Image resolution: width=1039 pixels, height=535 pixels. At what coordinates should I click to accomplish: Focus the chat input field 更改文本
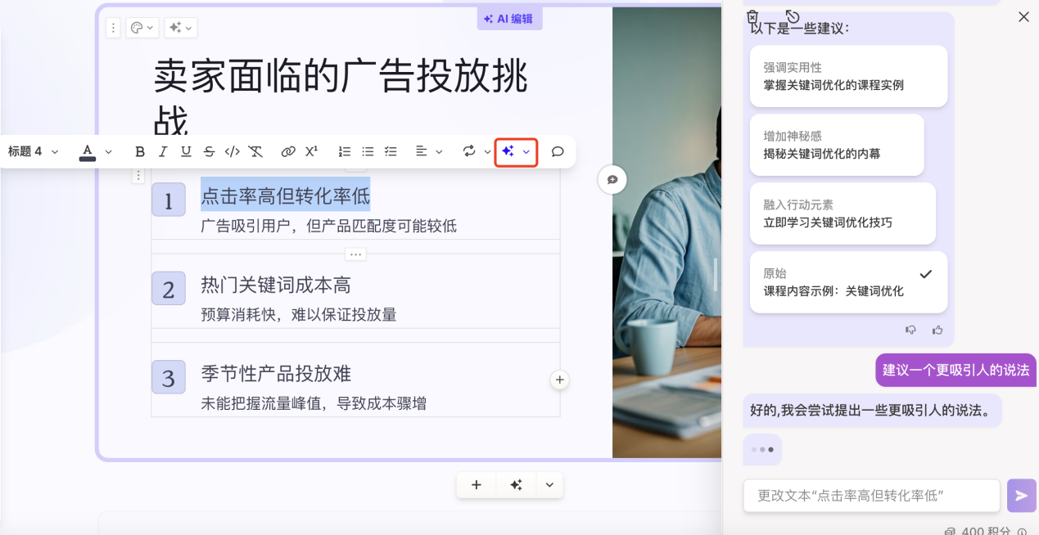coord(871,496)
